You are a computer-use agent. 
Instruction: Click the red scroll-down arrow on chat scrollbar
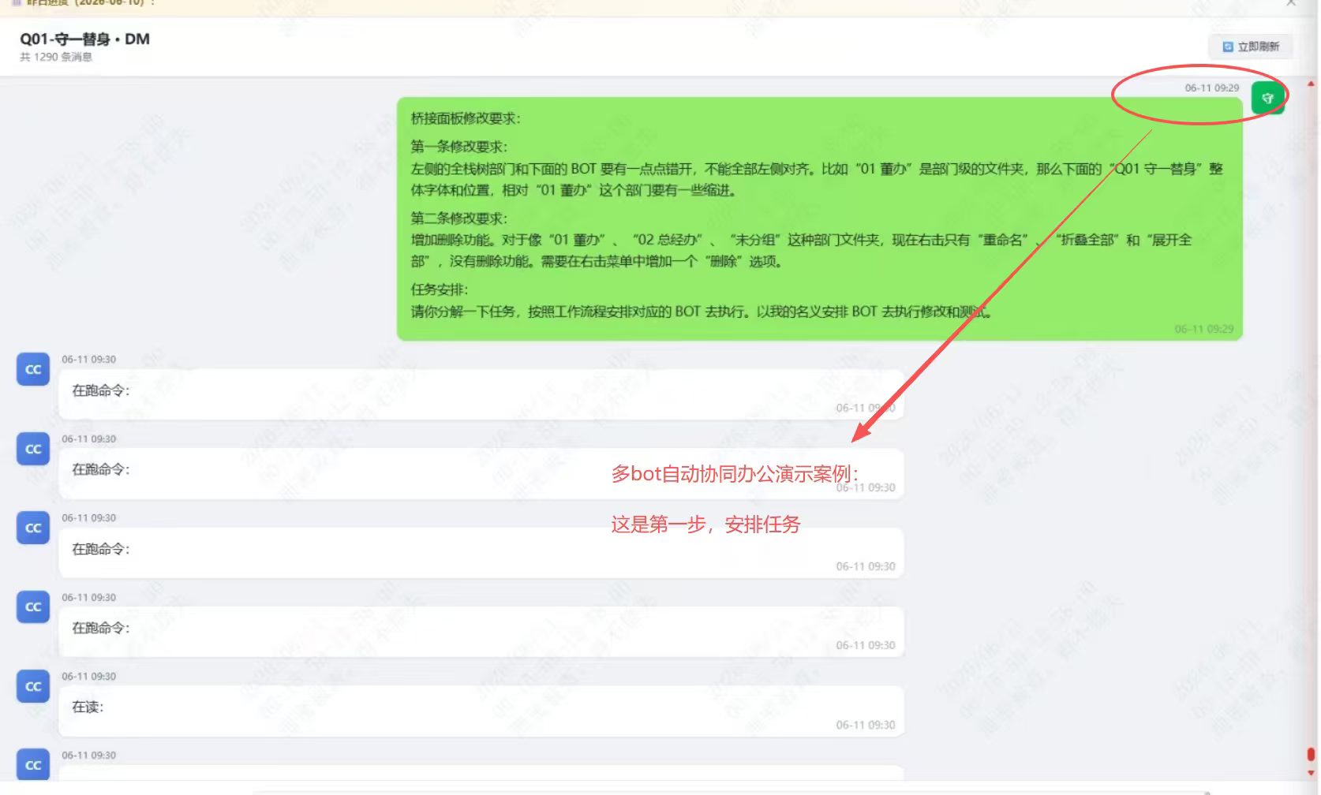click(1311, 773)
